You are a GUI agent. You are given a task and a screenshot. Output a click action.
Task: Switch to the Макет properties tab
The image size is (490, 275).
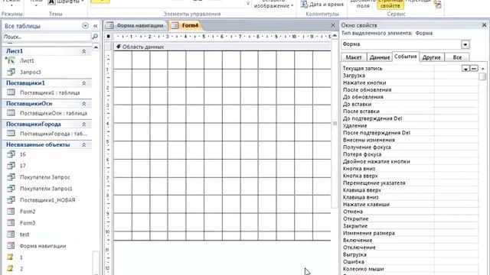(354, 57)
